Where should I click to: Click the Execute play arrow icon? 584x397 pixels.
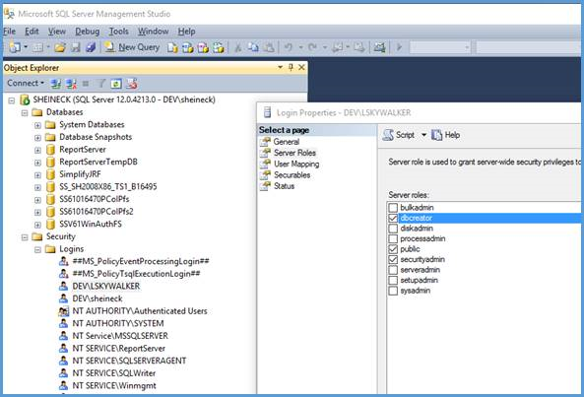click(x=399, y=47)
